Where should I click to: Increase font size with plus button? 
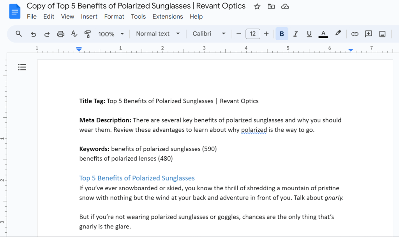tap(267, 34)
